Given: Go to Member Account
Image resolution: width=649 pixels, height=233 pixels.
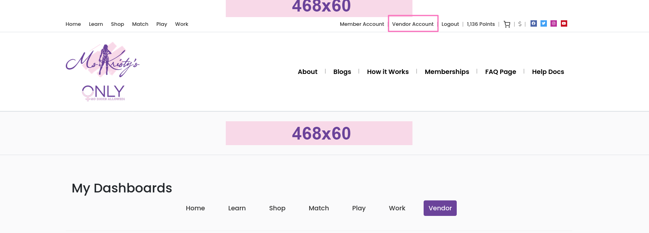Looking at the screenshot, I should (362, 24).
